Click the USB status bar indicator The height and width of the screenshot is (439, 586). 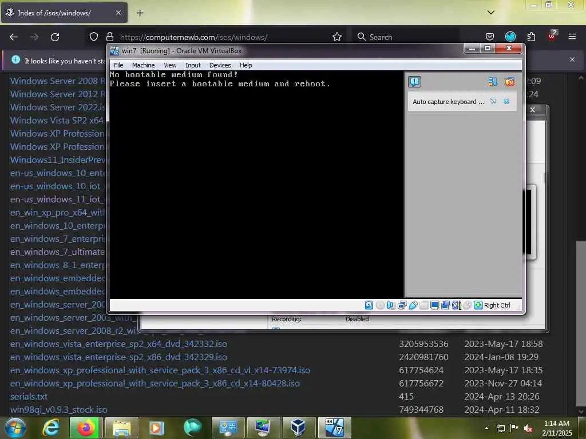click(x=413, y=305)
